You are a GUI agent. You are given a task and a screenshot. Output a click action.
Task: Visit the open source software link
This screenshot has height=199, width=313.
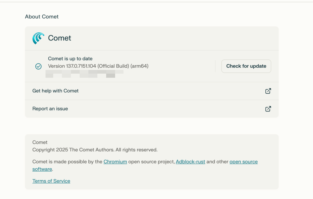[243, 162]
